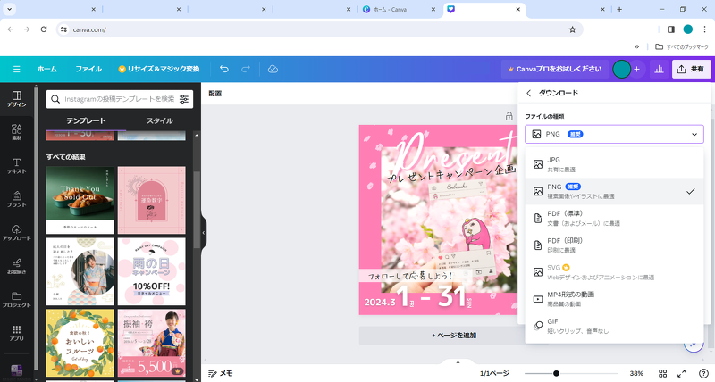Choose the PNG file type option
Screen dimensions: 715x382
pyautogui.click(x=614, y=191)
